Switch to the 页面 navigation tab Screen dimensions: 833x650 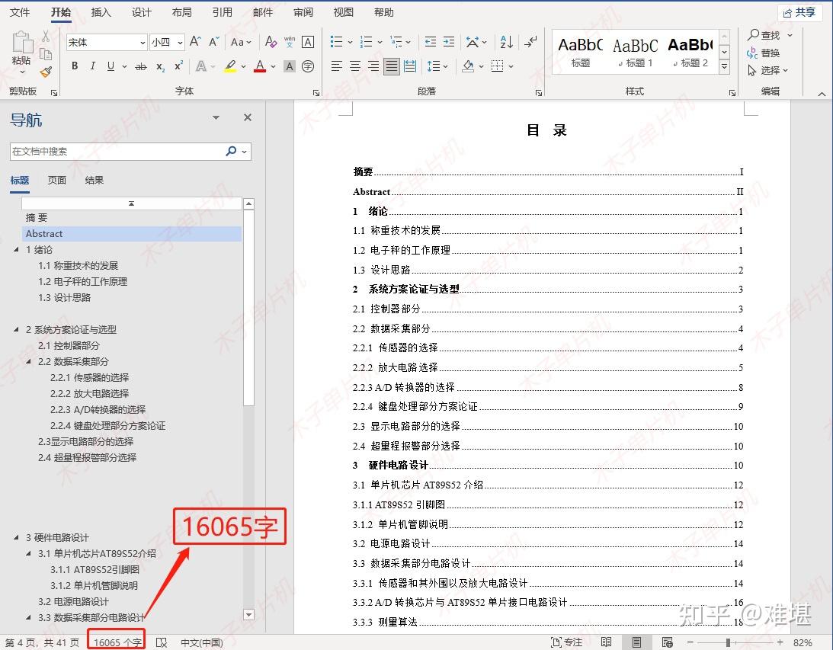(x=57, y=180)
